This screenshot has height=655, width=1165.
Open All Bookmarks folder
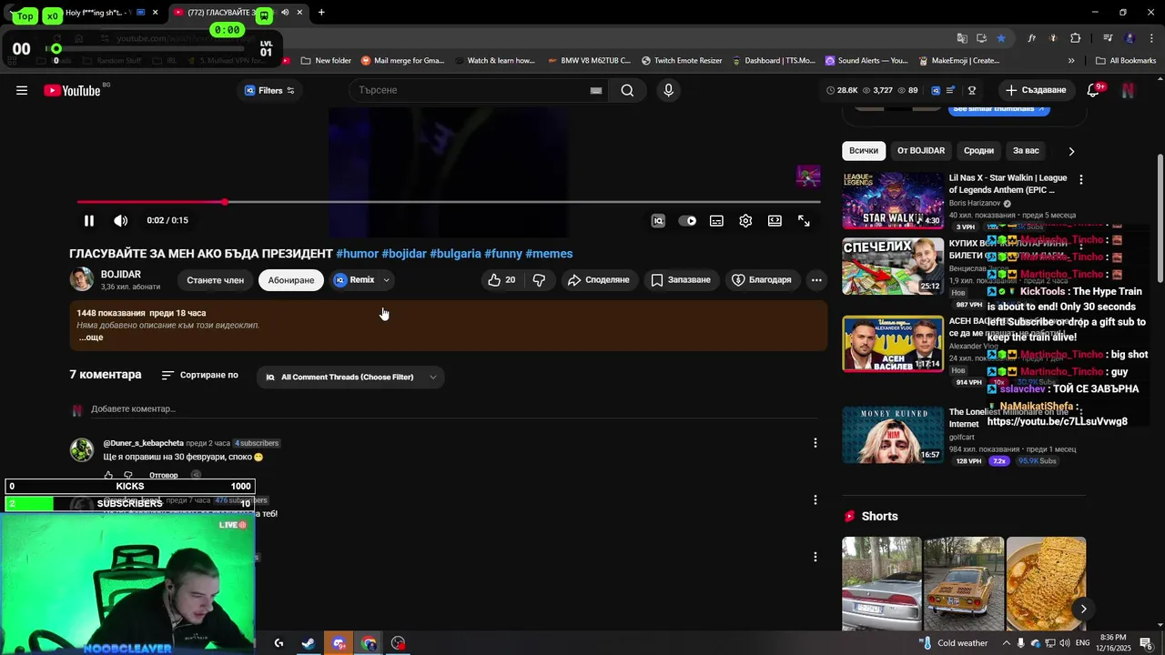pyautogui.click(x=1126, y=61)
